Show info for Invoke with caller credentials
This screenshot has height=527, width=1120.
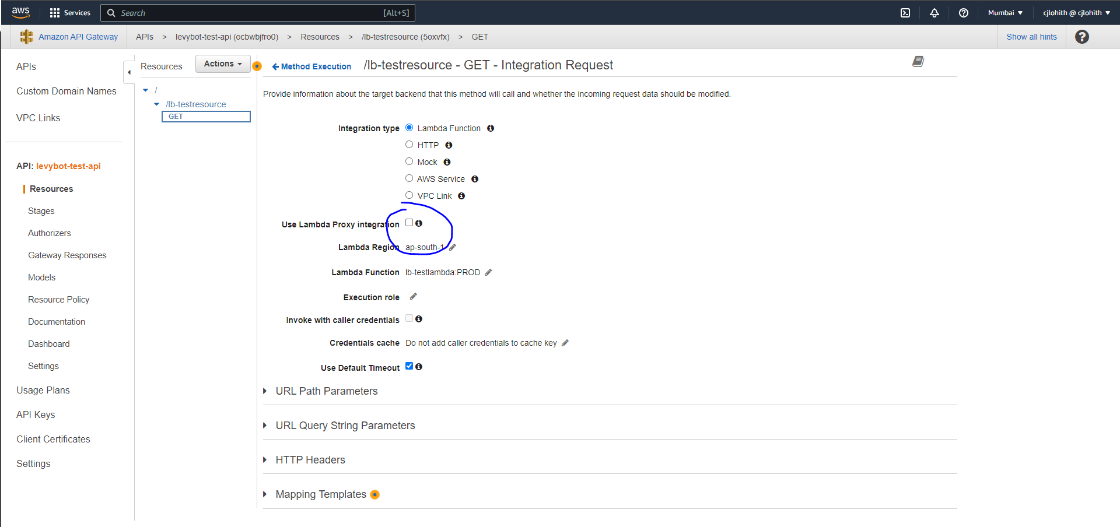pyautogui.click(x=419, y=319)
